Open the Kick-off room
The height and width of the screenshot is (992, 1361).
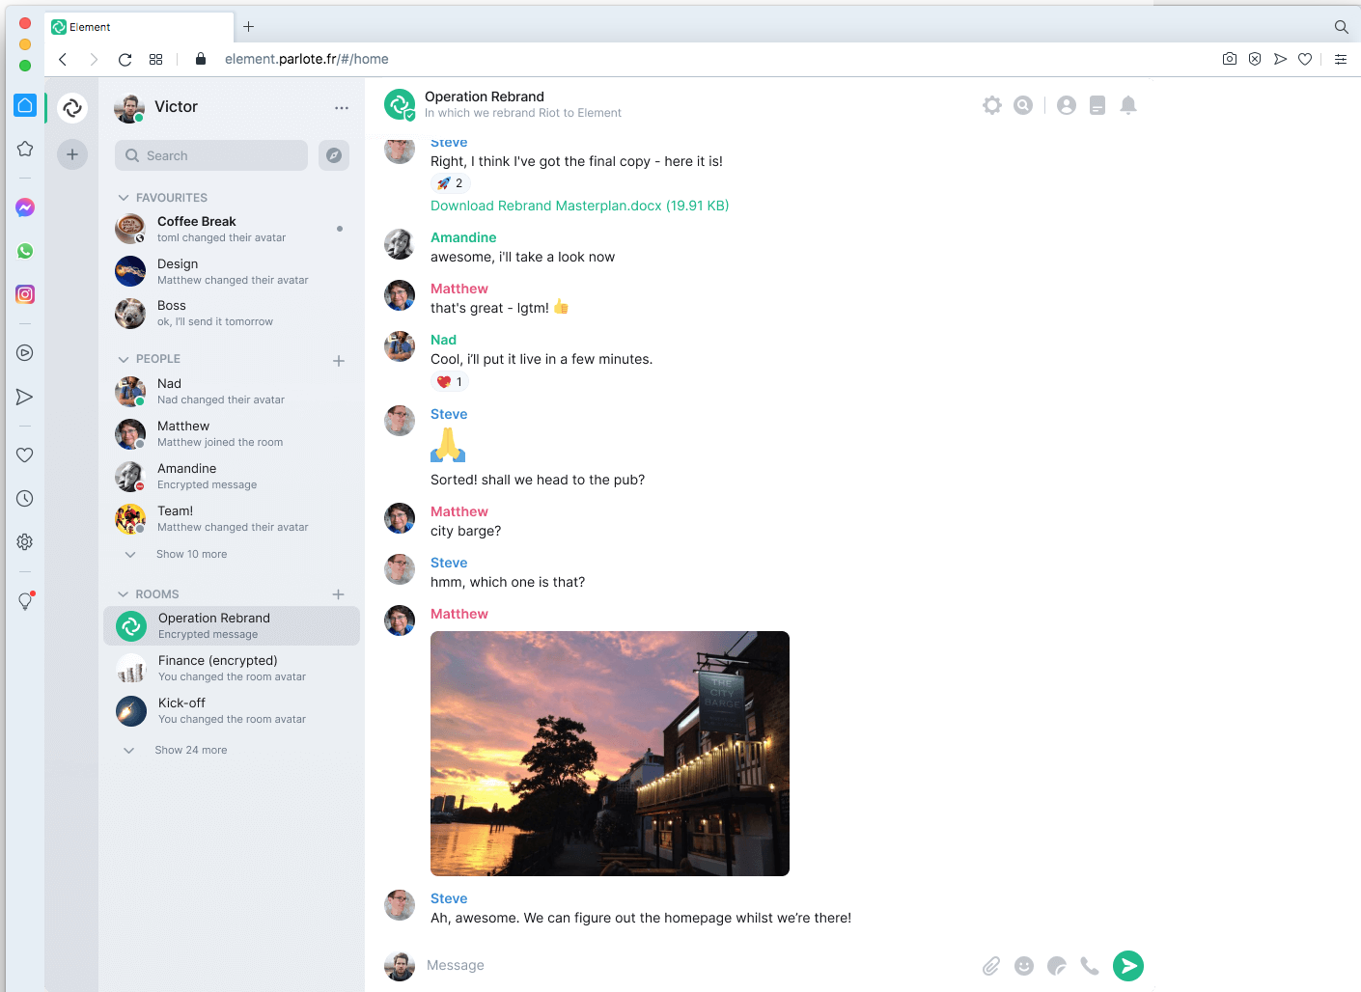click(x=232, y=710)
